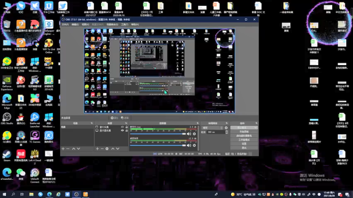Image resolution: width=353 pixels, height=198 pixels.
Task: Toggle lock on 显示器采集 source
Action: [x=127, y=130]
